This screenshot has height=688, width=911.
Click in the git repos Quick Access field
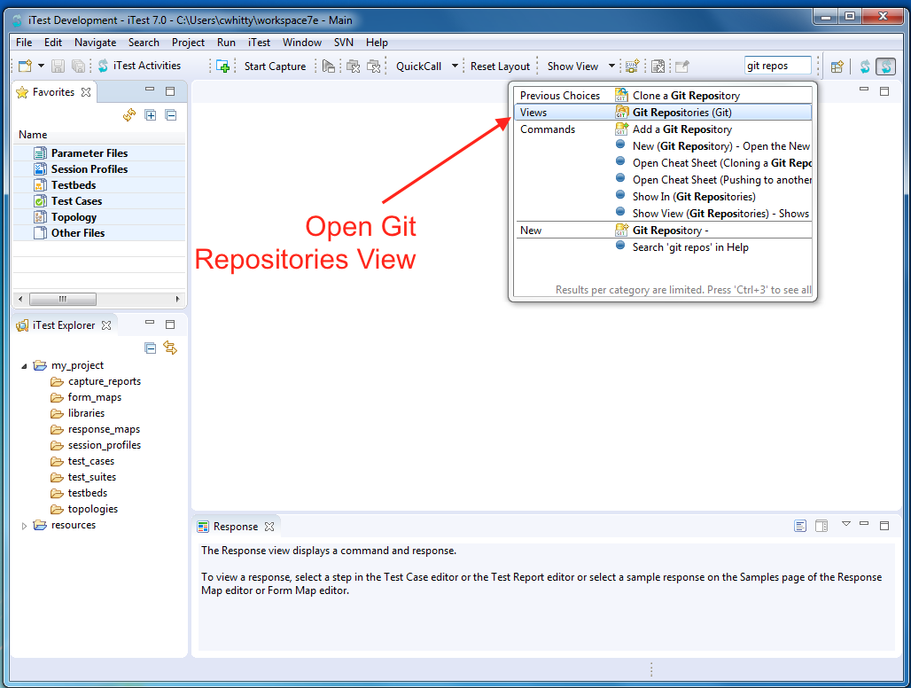(x=777, y=66)
